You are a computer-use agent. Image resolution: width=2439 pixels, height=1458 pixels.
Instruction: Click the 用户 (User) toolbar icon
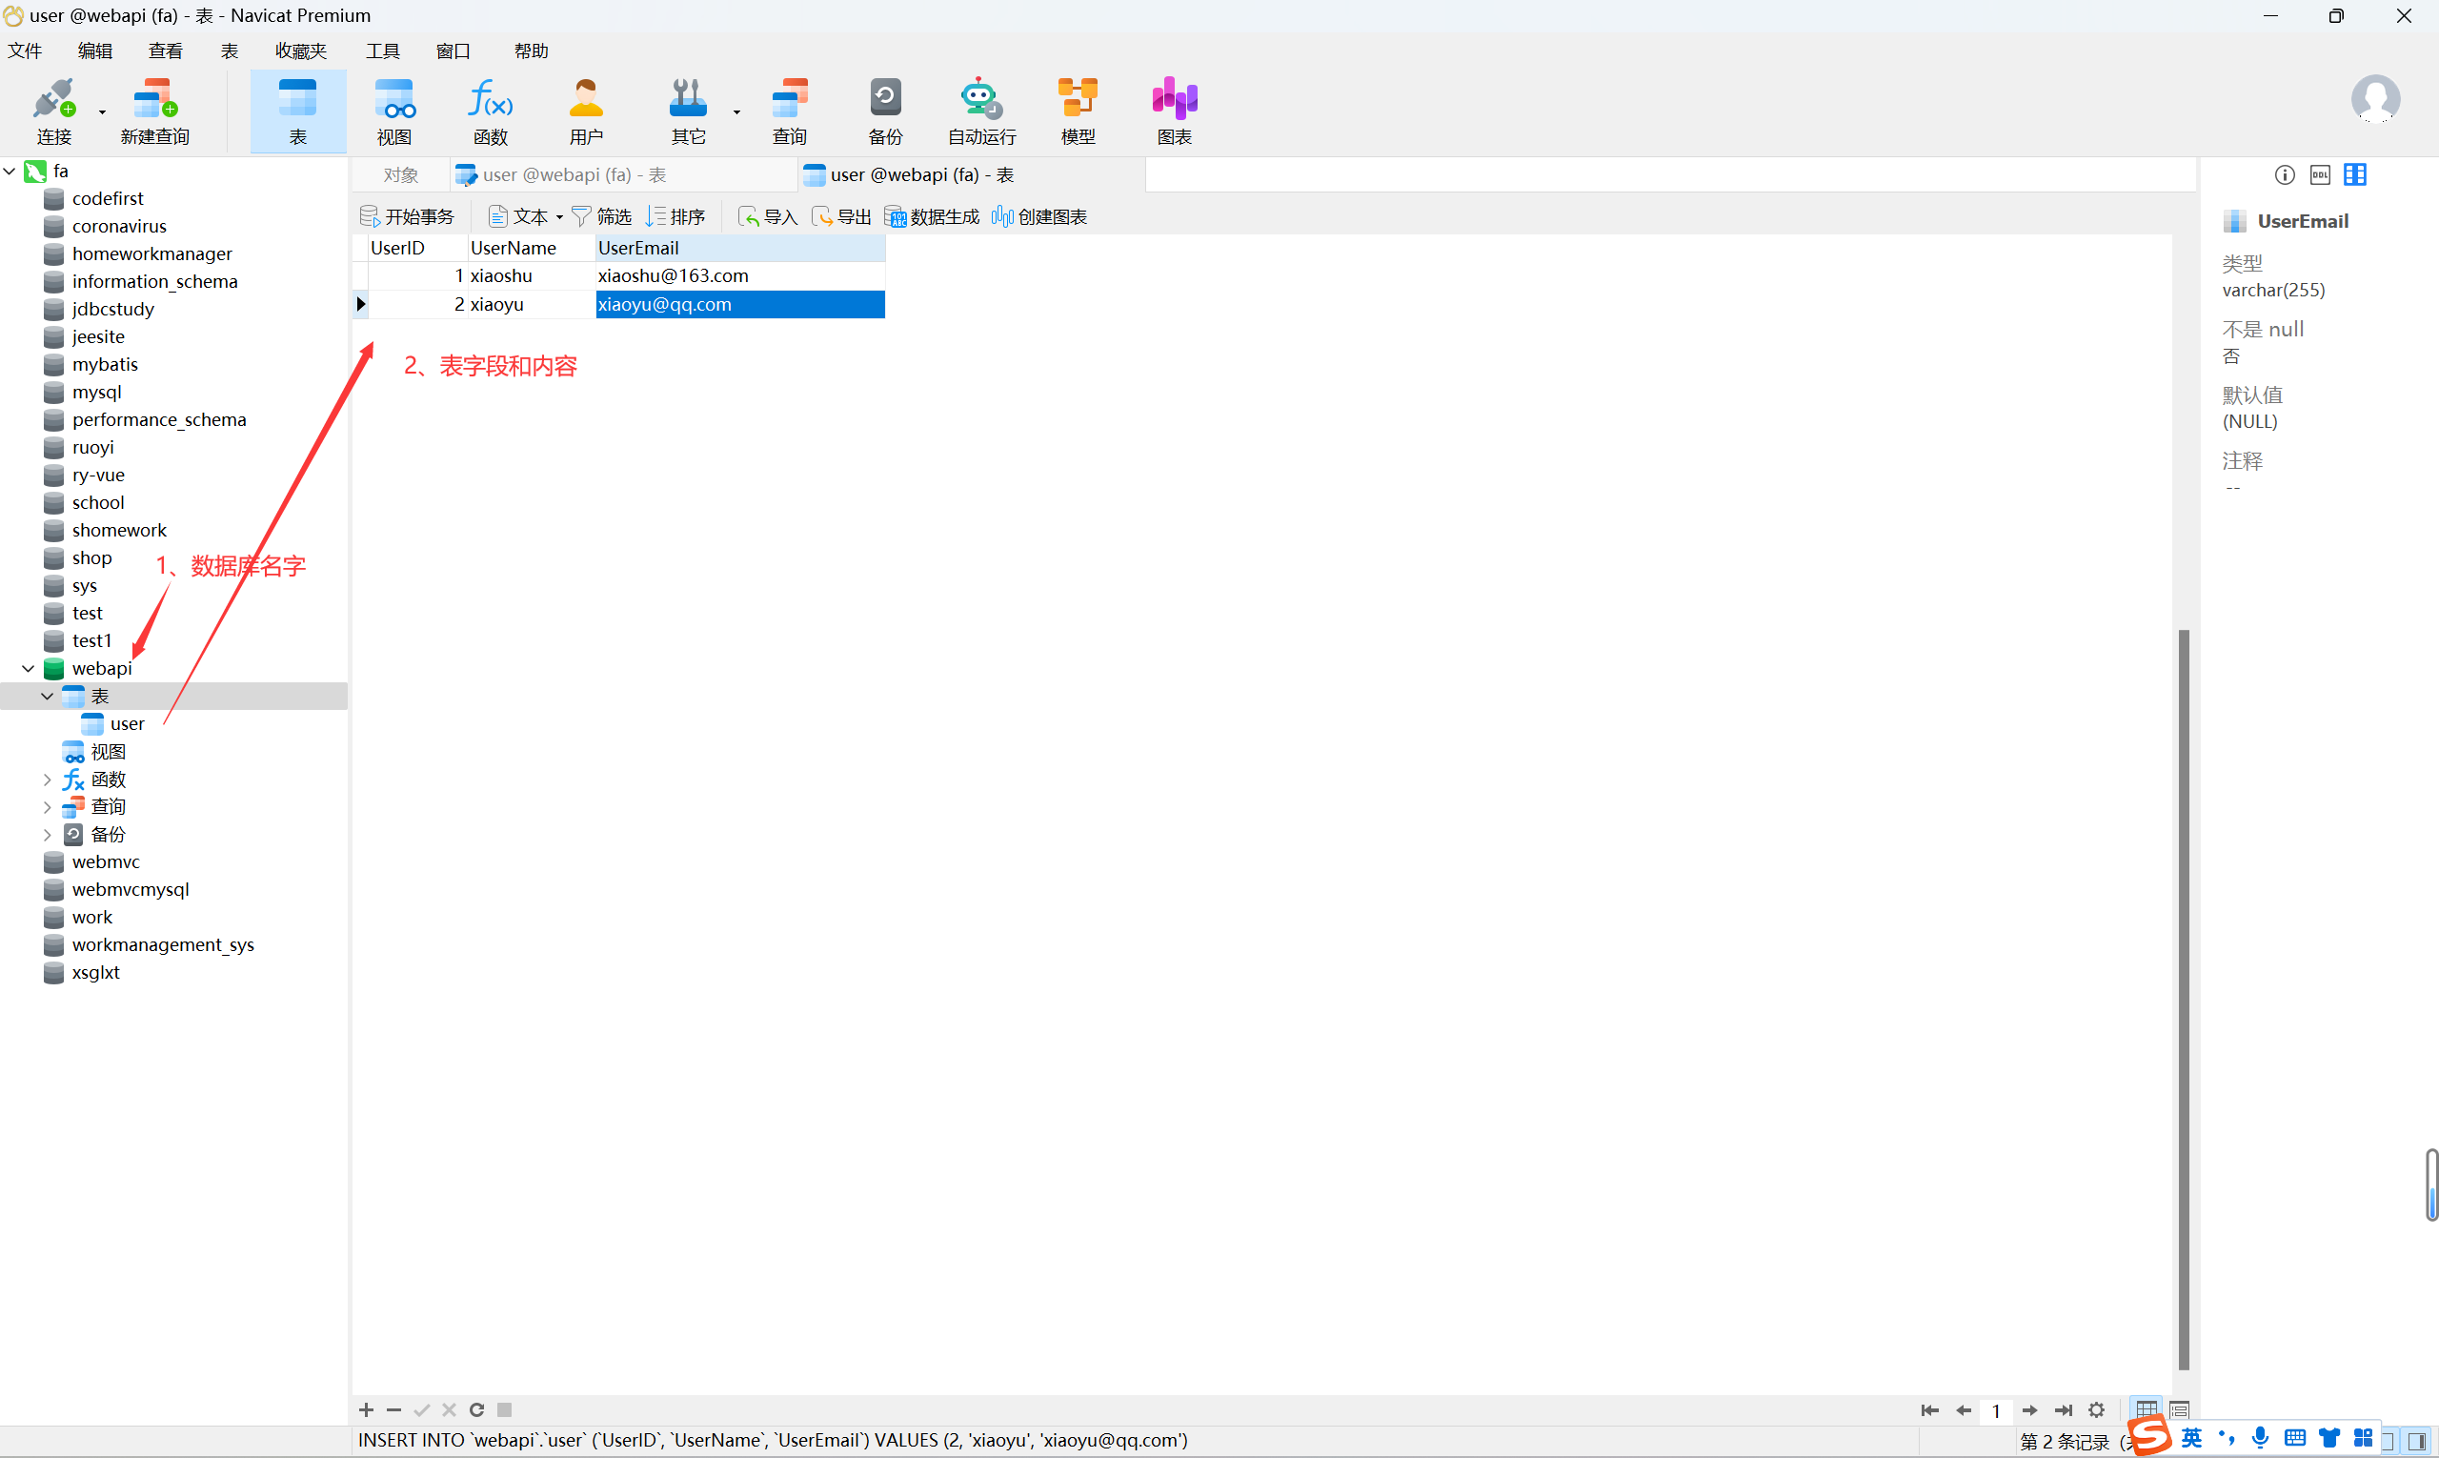585,110
